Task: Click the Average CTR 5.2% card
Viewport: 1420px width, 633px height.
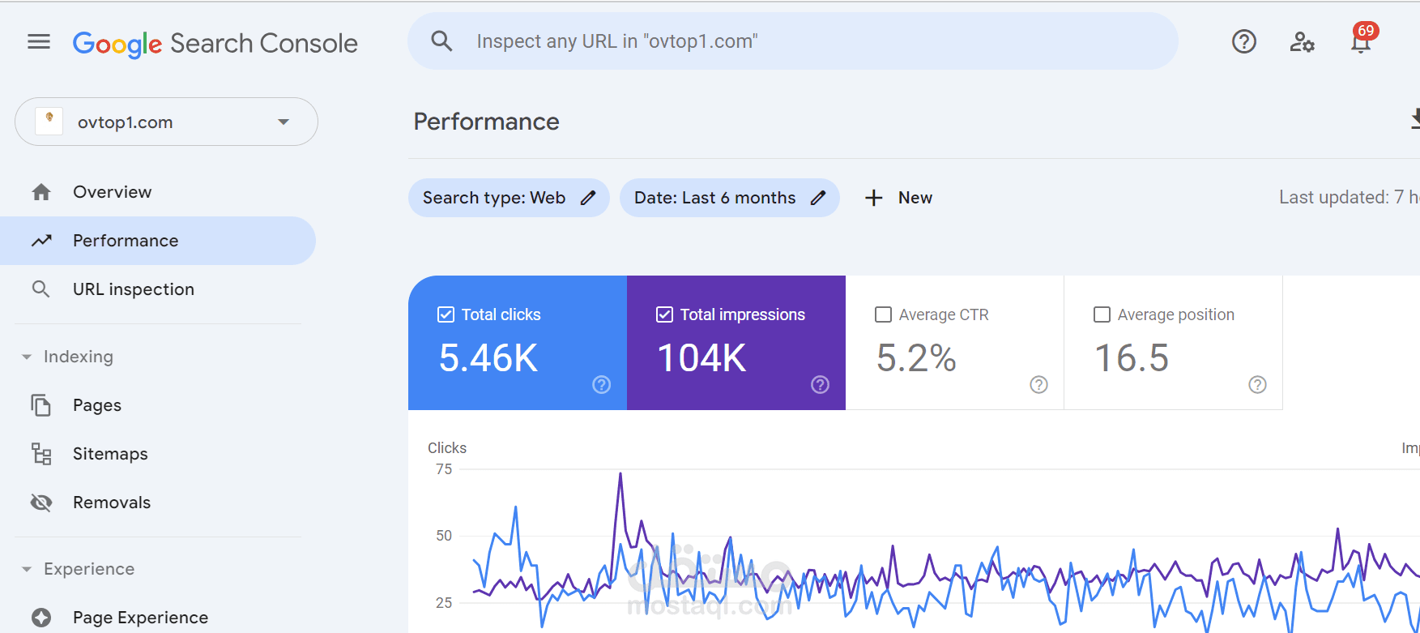Action: pyautogui.click(x=955, y=343)
